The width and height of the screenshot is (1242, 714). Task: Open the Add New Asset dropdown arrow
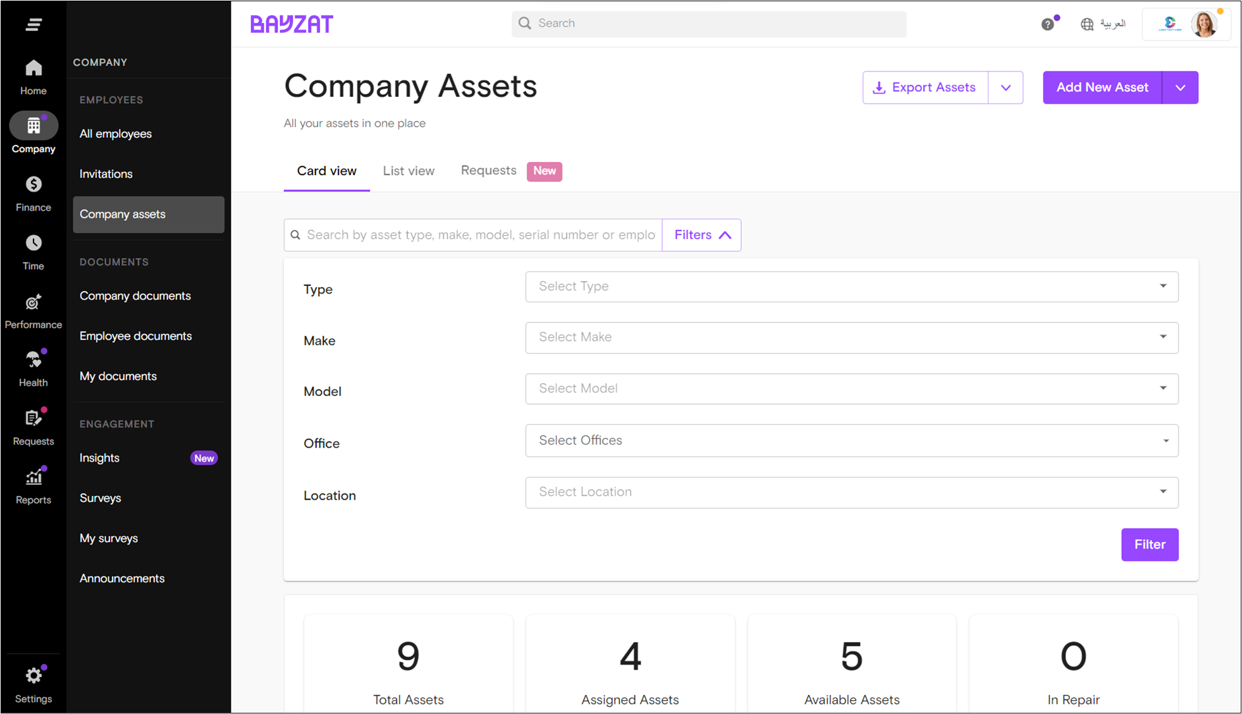1179,87
